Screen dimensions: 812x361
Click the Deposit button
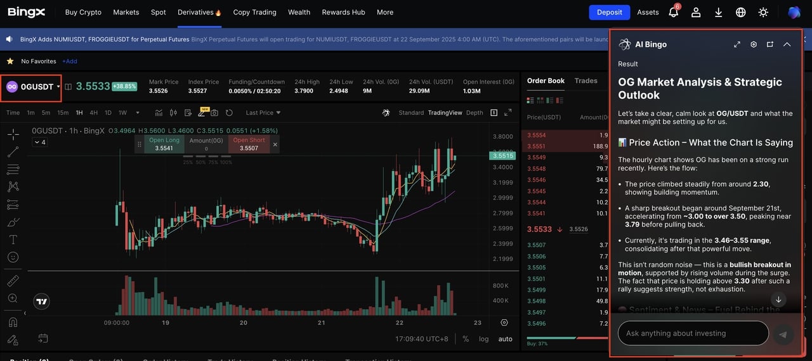click(609, 12)
